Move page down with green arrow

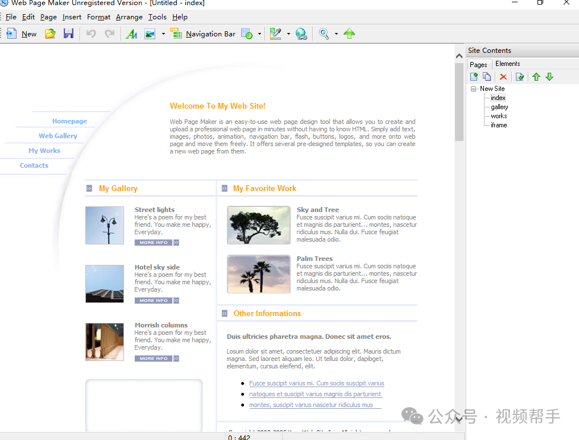click(x=549, y=77)
